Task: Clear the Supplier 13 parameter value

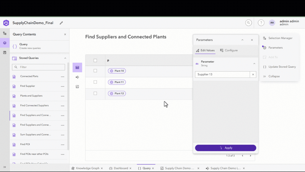Action: pos(253,74)
